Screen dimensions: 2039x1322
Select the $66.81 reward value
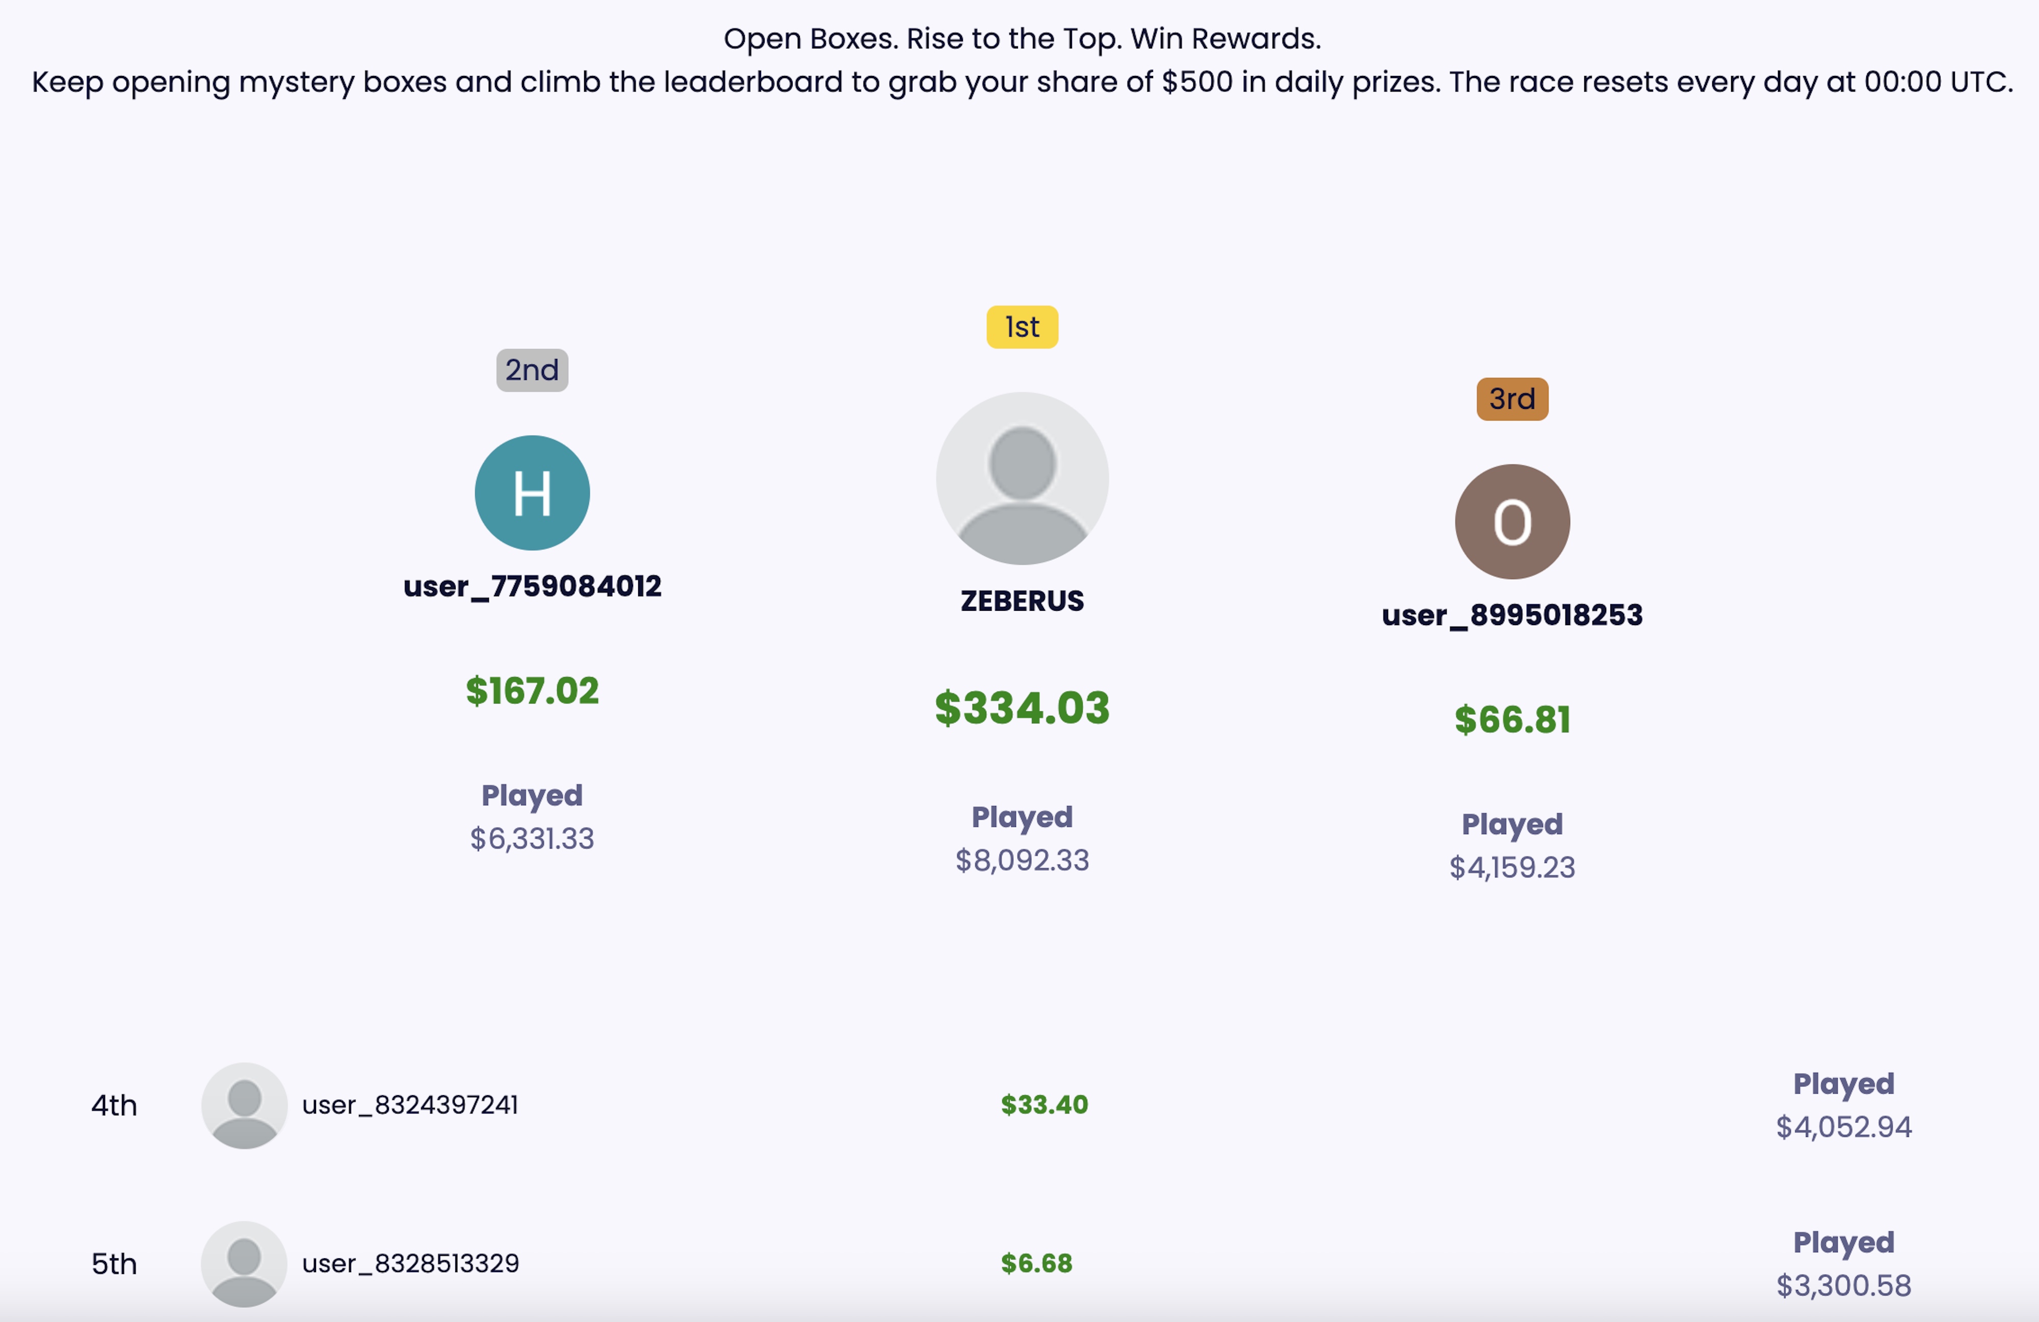(x=1511, y=720)
